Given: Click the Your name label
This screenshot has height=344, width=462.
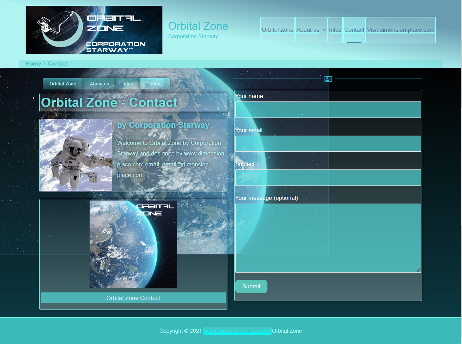Looking at the screenshot, I should pyautogui.click(x=249, y=96).
